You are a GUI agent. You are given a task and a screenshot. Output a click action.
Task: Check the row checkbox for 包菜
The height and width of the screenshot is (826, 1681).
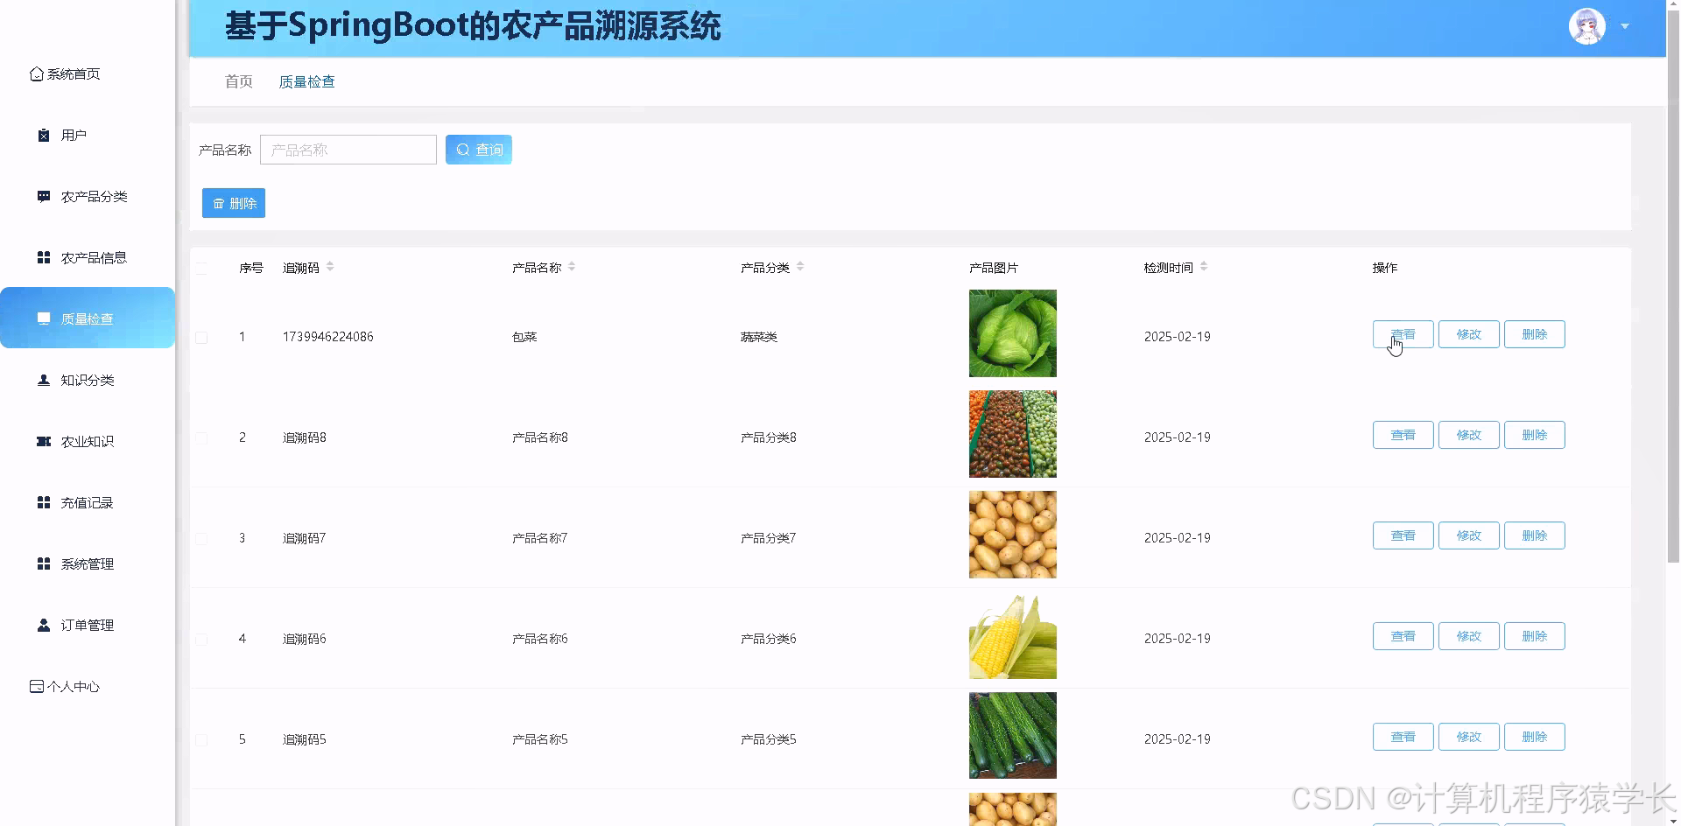click(201, 337)
